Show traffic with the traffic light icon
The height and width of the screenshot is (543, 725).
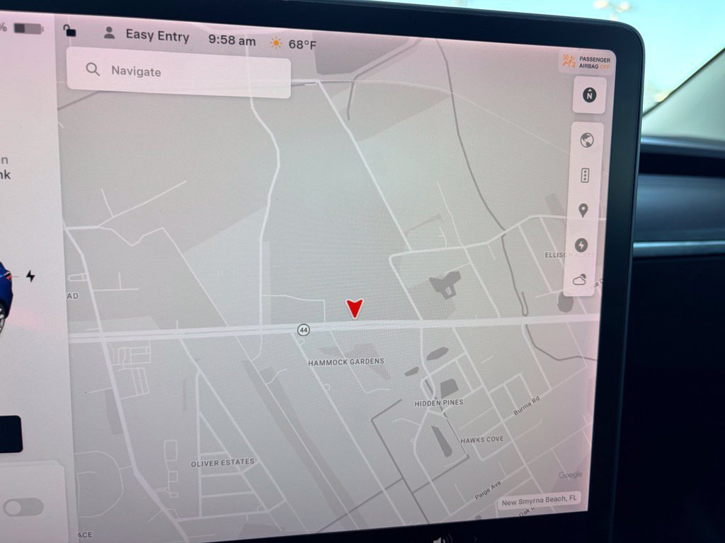[x=585, y=175]
